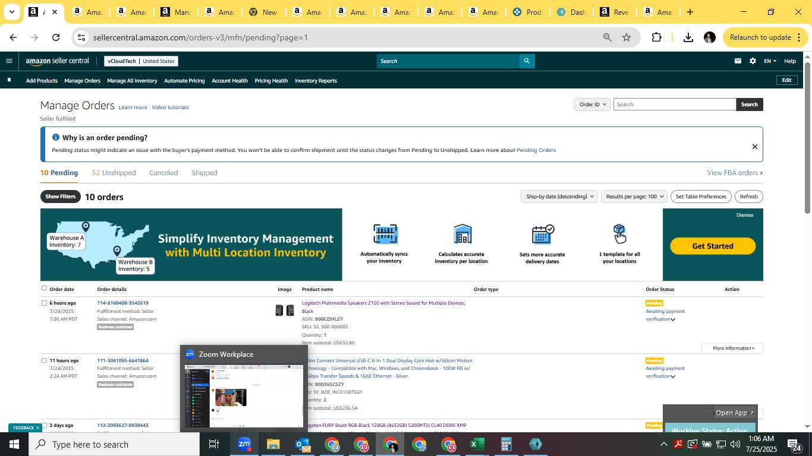812x456 pixels.
Task: Toggle the select-all orders checkbox
Action: (44, 289)
